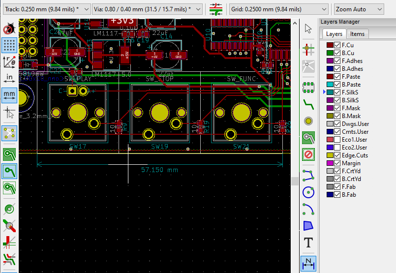The height and width of the screenshot is (273, 396).
Task: Switch to the Layers tab
Action: 334,34
